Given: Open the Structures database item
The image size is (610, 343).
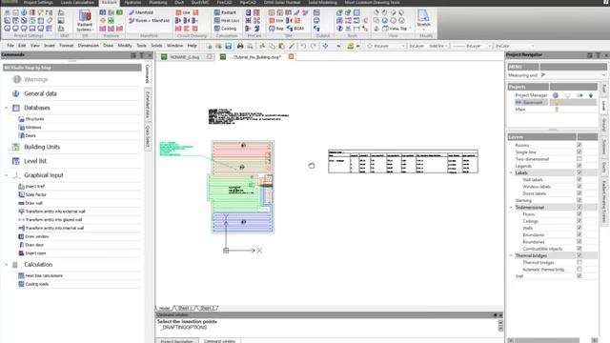Looking at the screenshot, I should tap(34, 119).
